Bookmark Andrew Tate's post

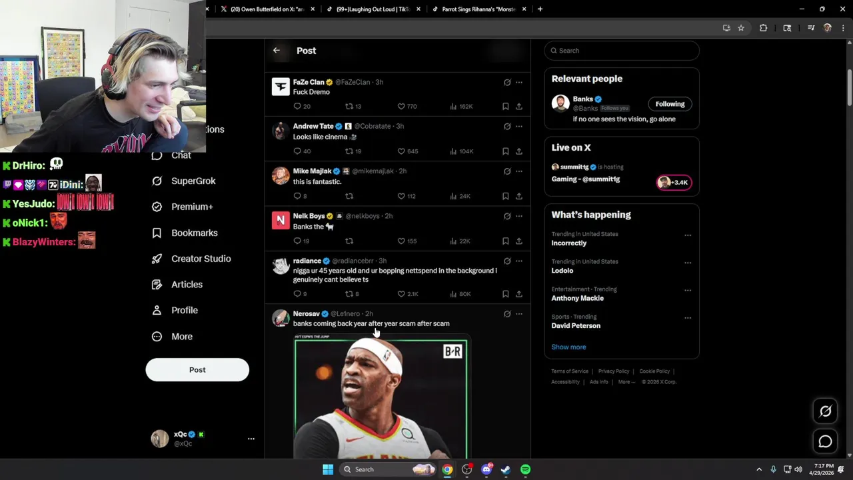click(505, 151)
